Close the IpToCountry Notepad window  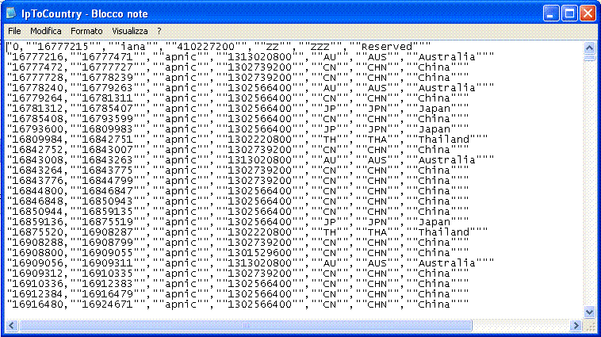click(x=588, y=13)
